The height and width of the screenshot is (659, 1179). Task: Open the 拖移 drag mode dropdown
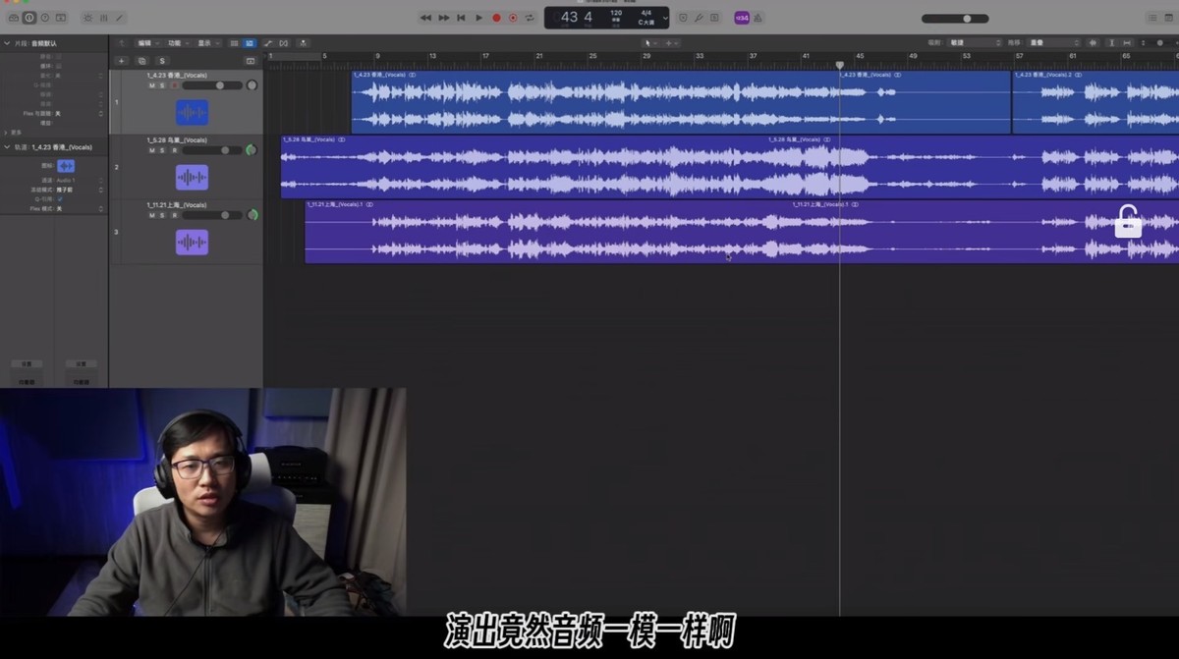[x=1053, y=43]
